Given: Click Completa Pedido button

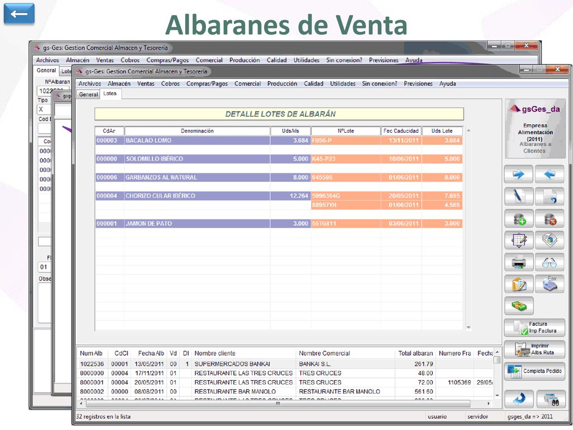Looking at the screenshot, I should [x=534, y=372].
